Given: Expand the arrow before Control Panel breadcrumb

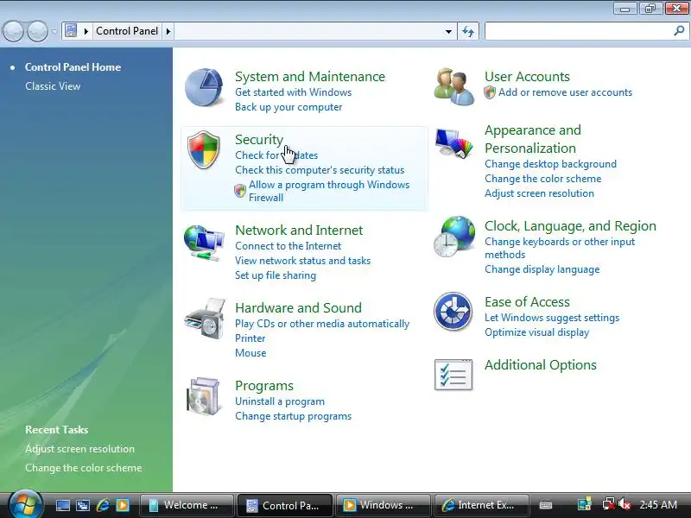Looking at the screenshot, I should coord(86,31).
